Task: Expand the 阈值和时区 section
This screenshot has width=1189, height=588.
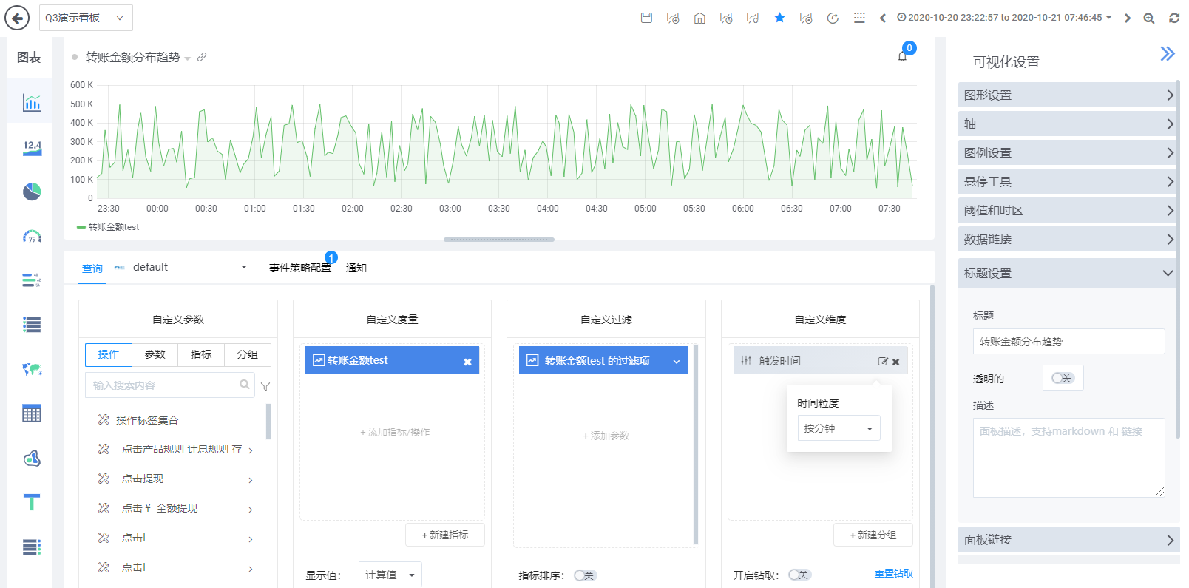Action: 1068,210
